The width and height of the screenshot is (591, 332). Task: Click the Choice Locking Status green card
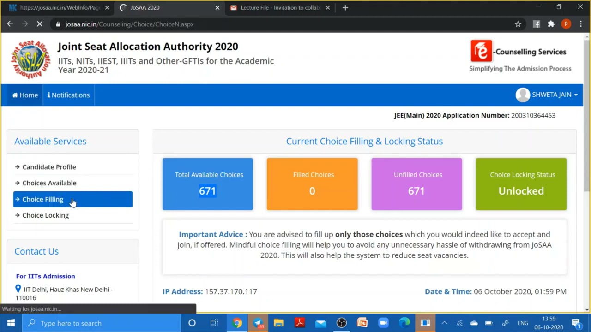[521, 184]
